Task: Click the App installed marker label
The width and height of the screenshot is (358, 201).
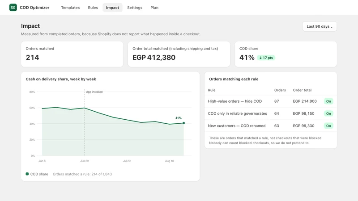Action: coord(94,92)
